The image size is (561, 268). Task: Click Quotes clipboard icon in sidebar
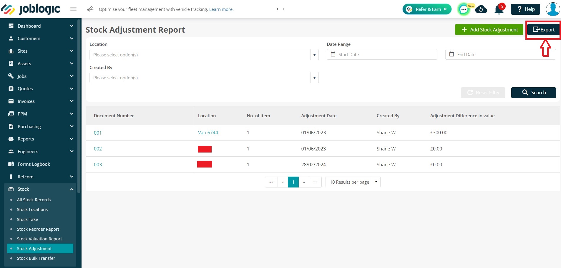click(x=11, y=88)
